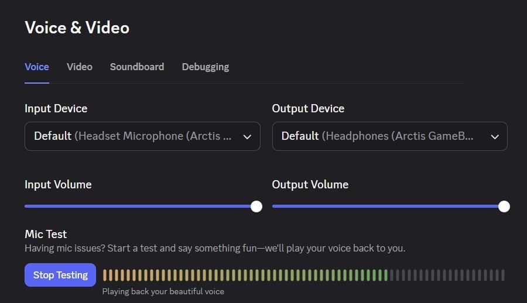Click the Output Device chevron arrow
This screenshot has height=303, width=527.
[495, 136]
